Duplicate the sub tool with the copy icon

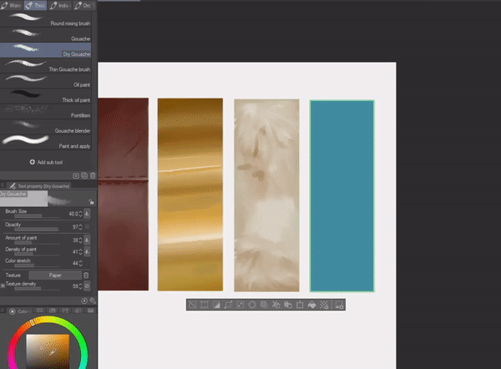point(84,175)
